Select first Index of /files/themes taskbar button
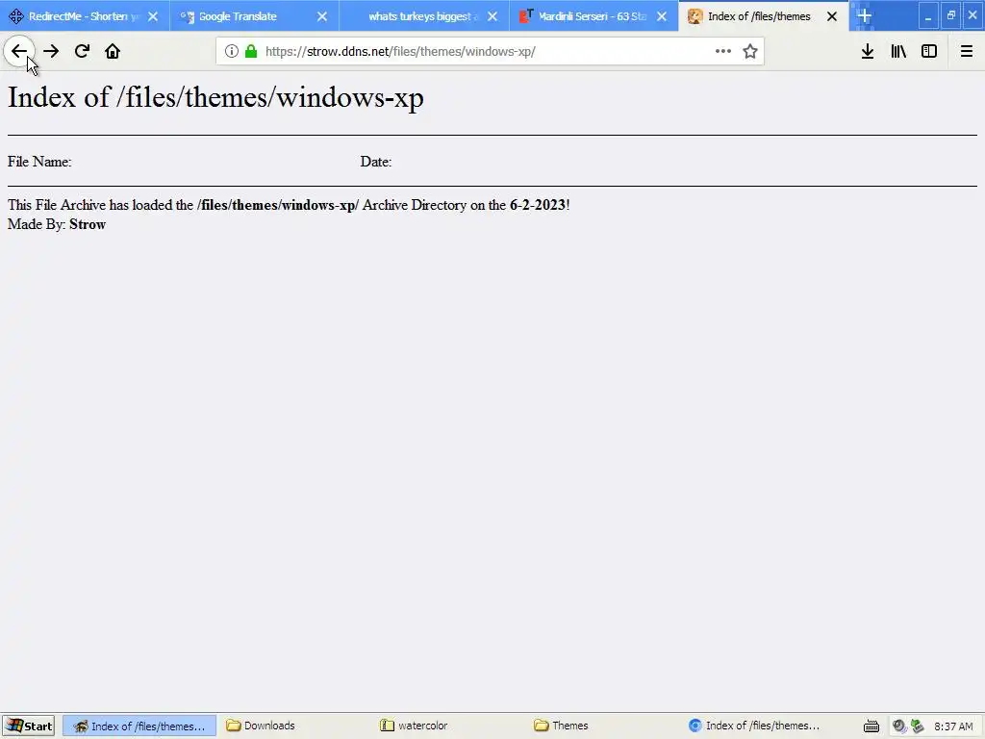Screen dimensions: 985x739 [139, 726]
